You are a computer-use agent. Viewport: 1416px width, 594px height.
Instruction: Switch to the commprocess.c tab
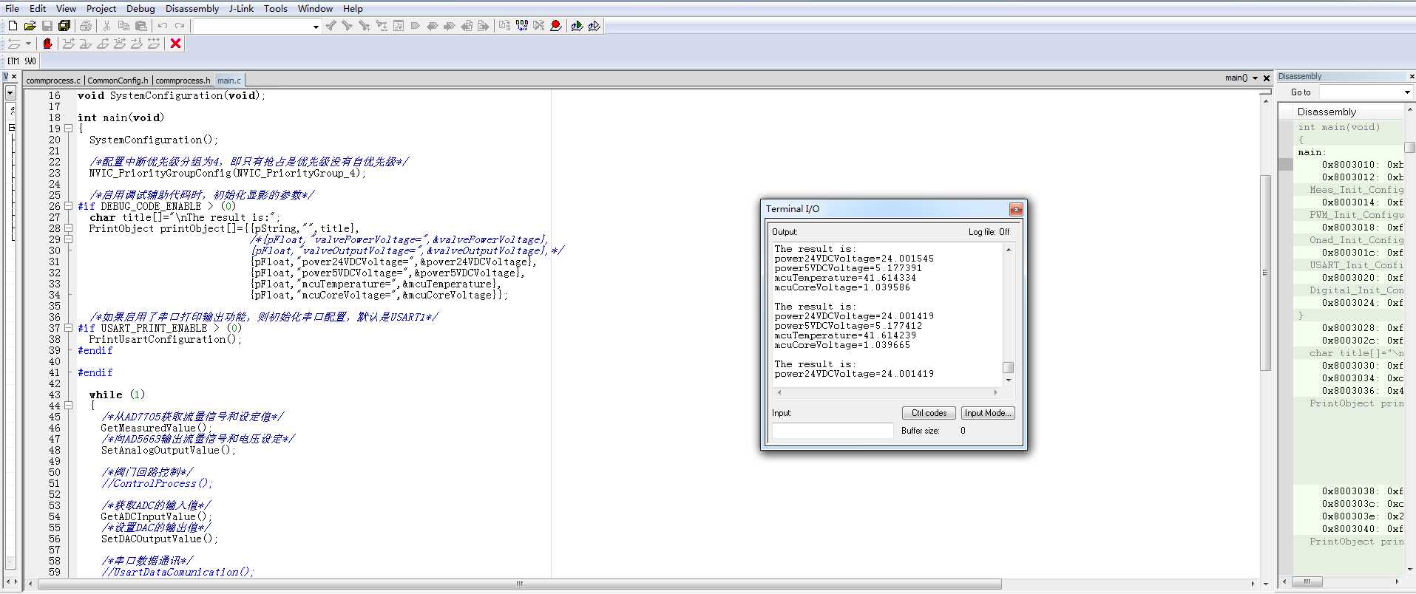pos(53,81)
